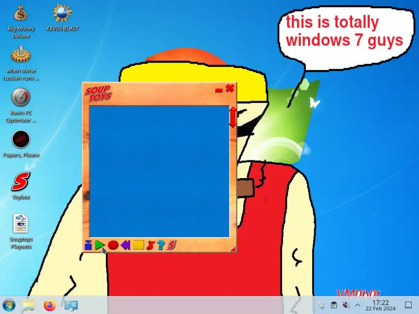Expand hidden system tray icons

[x=358, y=305]
